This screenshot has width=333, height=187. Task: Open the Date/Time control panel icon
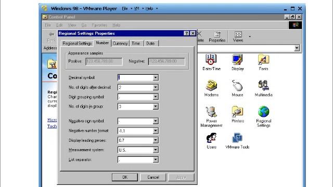click(211, 60)
